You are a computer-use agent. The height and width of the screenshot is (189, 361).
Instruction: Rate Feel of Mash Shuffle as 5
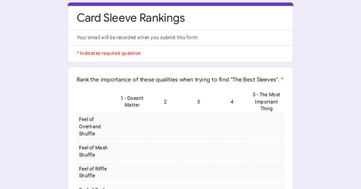pos(266,151)
